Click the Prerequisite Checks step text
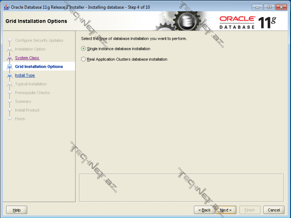Viewport: 291px width, 218px height. click(32, 93)
